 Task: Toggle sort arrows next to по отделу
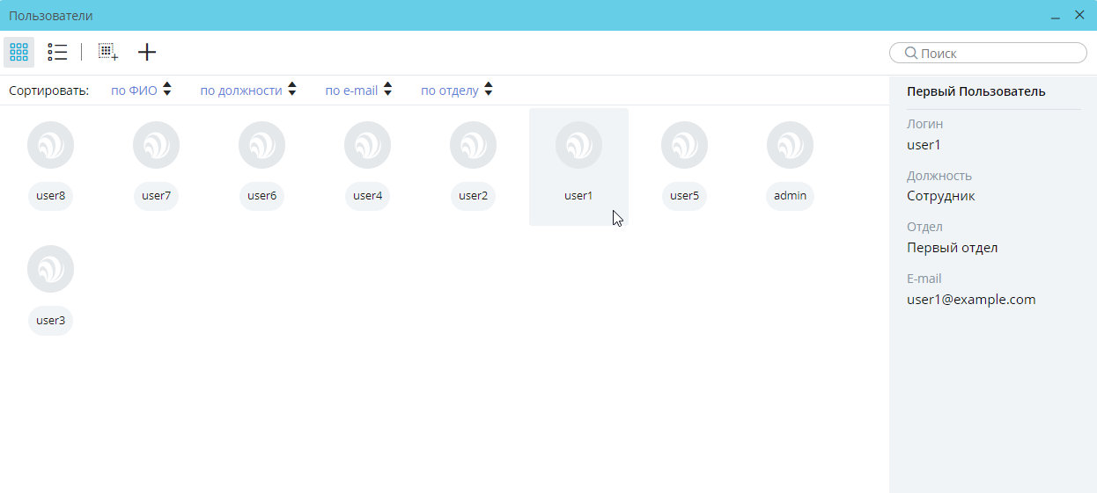click(x=489, y=90)
